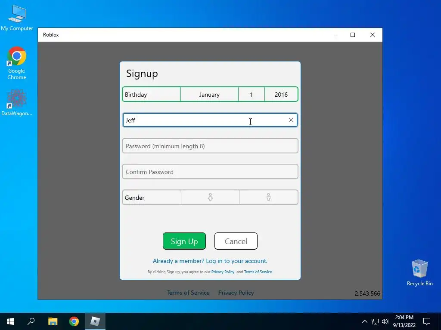
Task: Click the Signup heading text
Action: point(142,74)
